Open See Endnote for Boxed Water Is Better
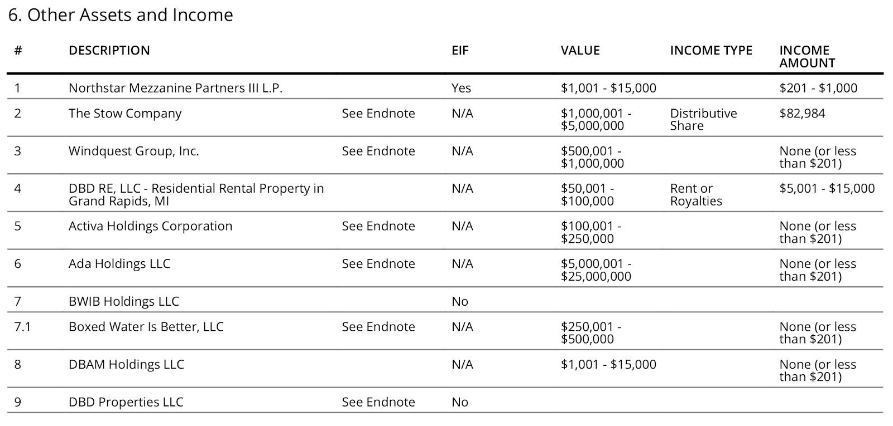This screenshot has height=426, width=893. [x=378, y=327]
